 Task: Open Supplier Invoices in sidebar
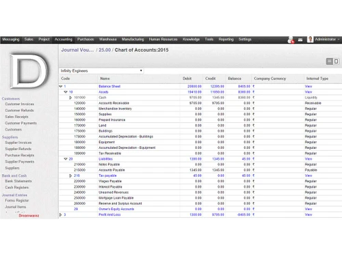click(18, 143)
